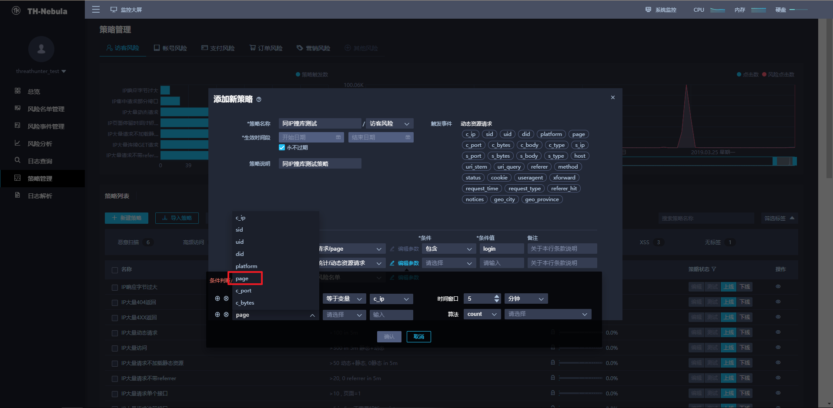This screenshot has width=833, height=408.
Task: Click the 系统监控 system monitor icon
Action: (x=648, y=10)
